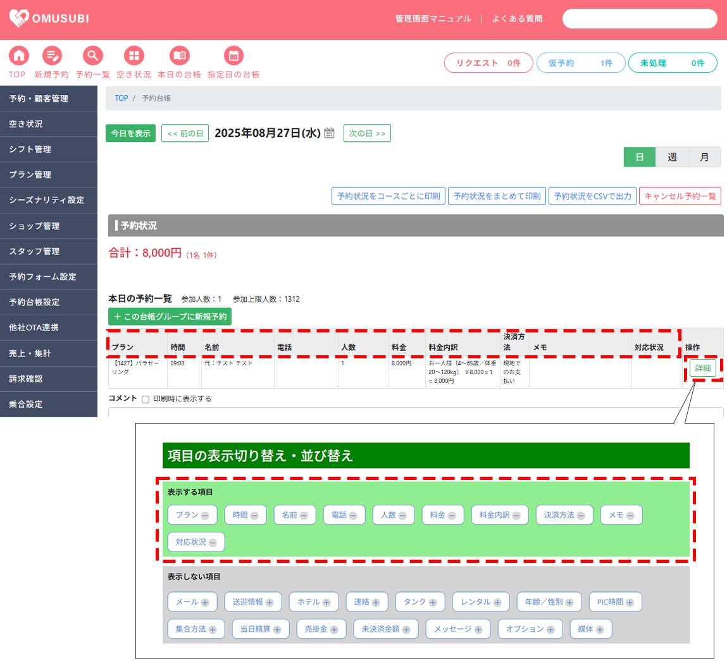
Task: Open the 本日の台帳 book icon
Action: pyautogui.click(x=179, y=56)
